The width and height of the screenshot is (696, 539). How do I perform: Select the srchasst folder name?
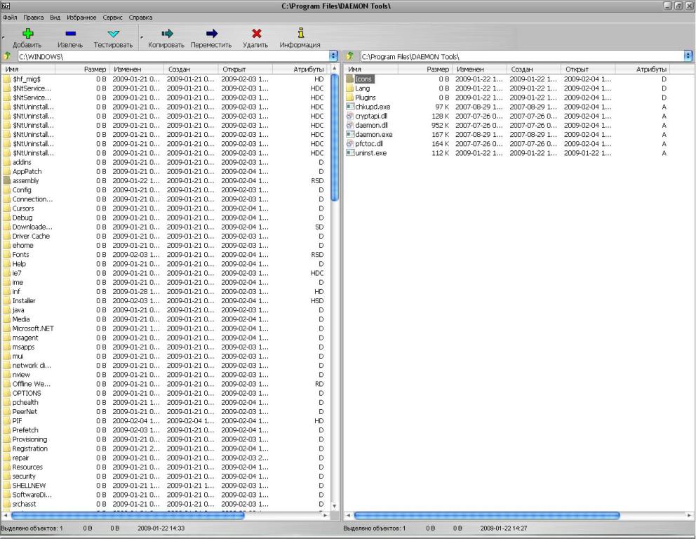coord(24,504)
